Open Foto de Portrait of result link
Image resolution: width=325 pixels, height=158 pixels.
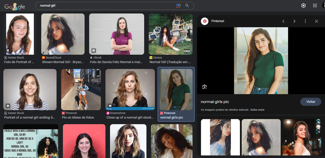(x=19, y=62)
